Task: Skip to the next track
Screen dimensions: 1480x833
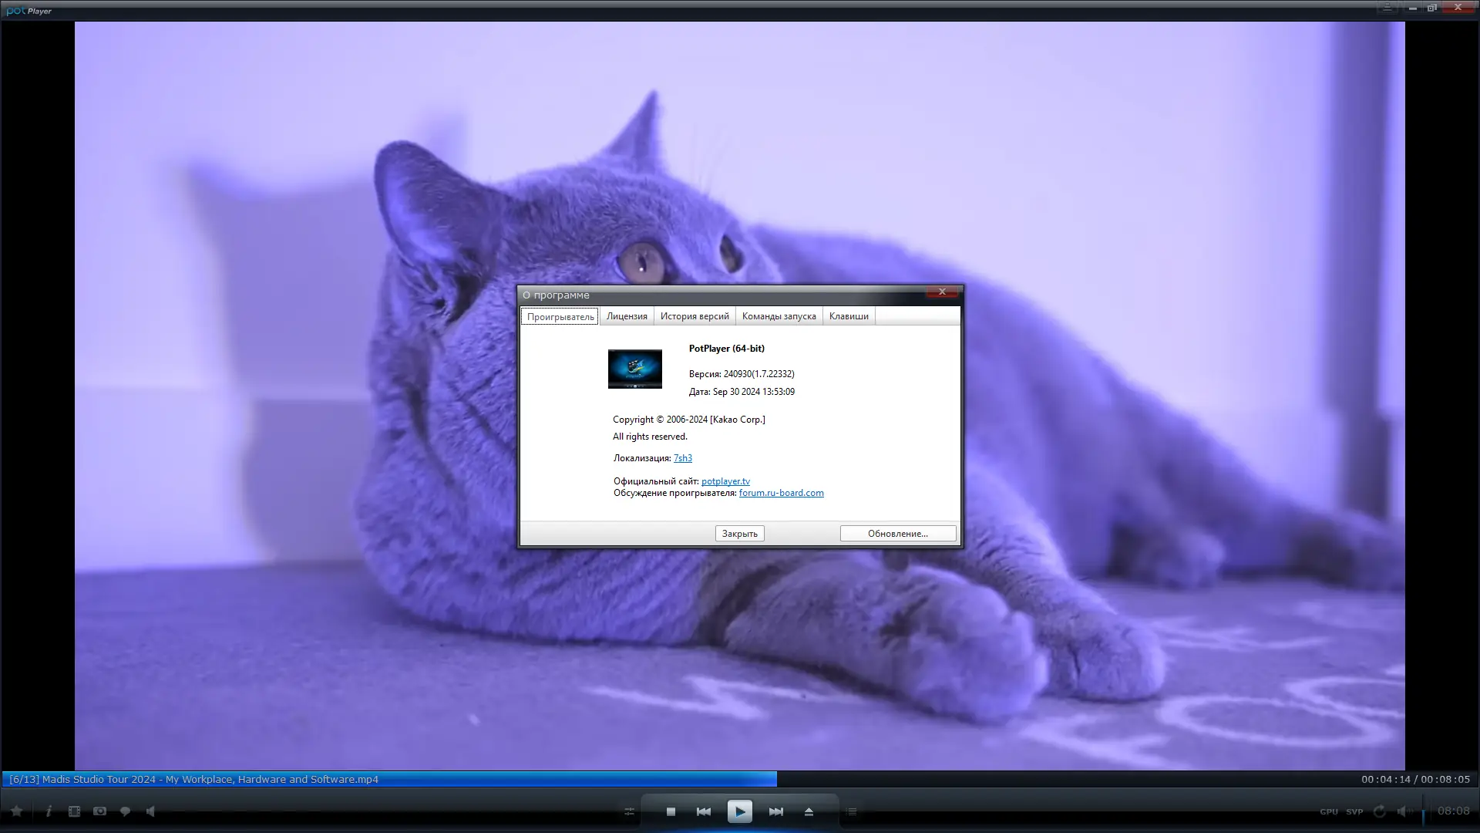Action: [775, 811]
